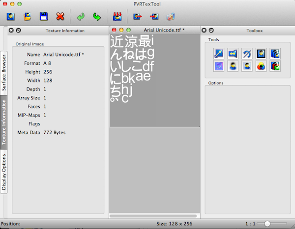The image size is (295, 229).
Task: Select the Add Border tool in Toolbox
Action: coord(261,54)
